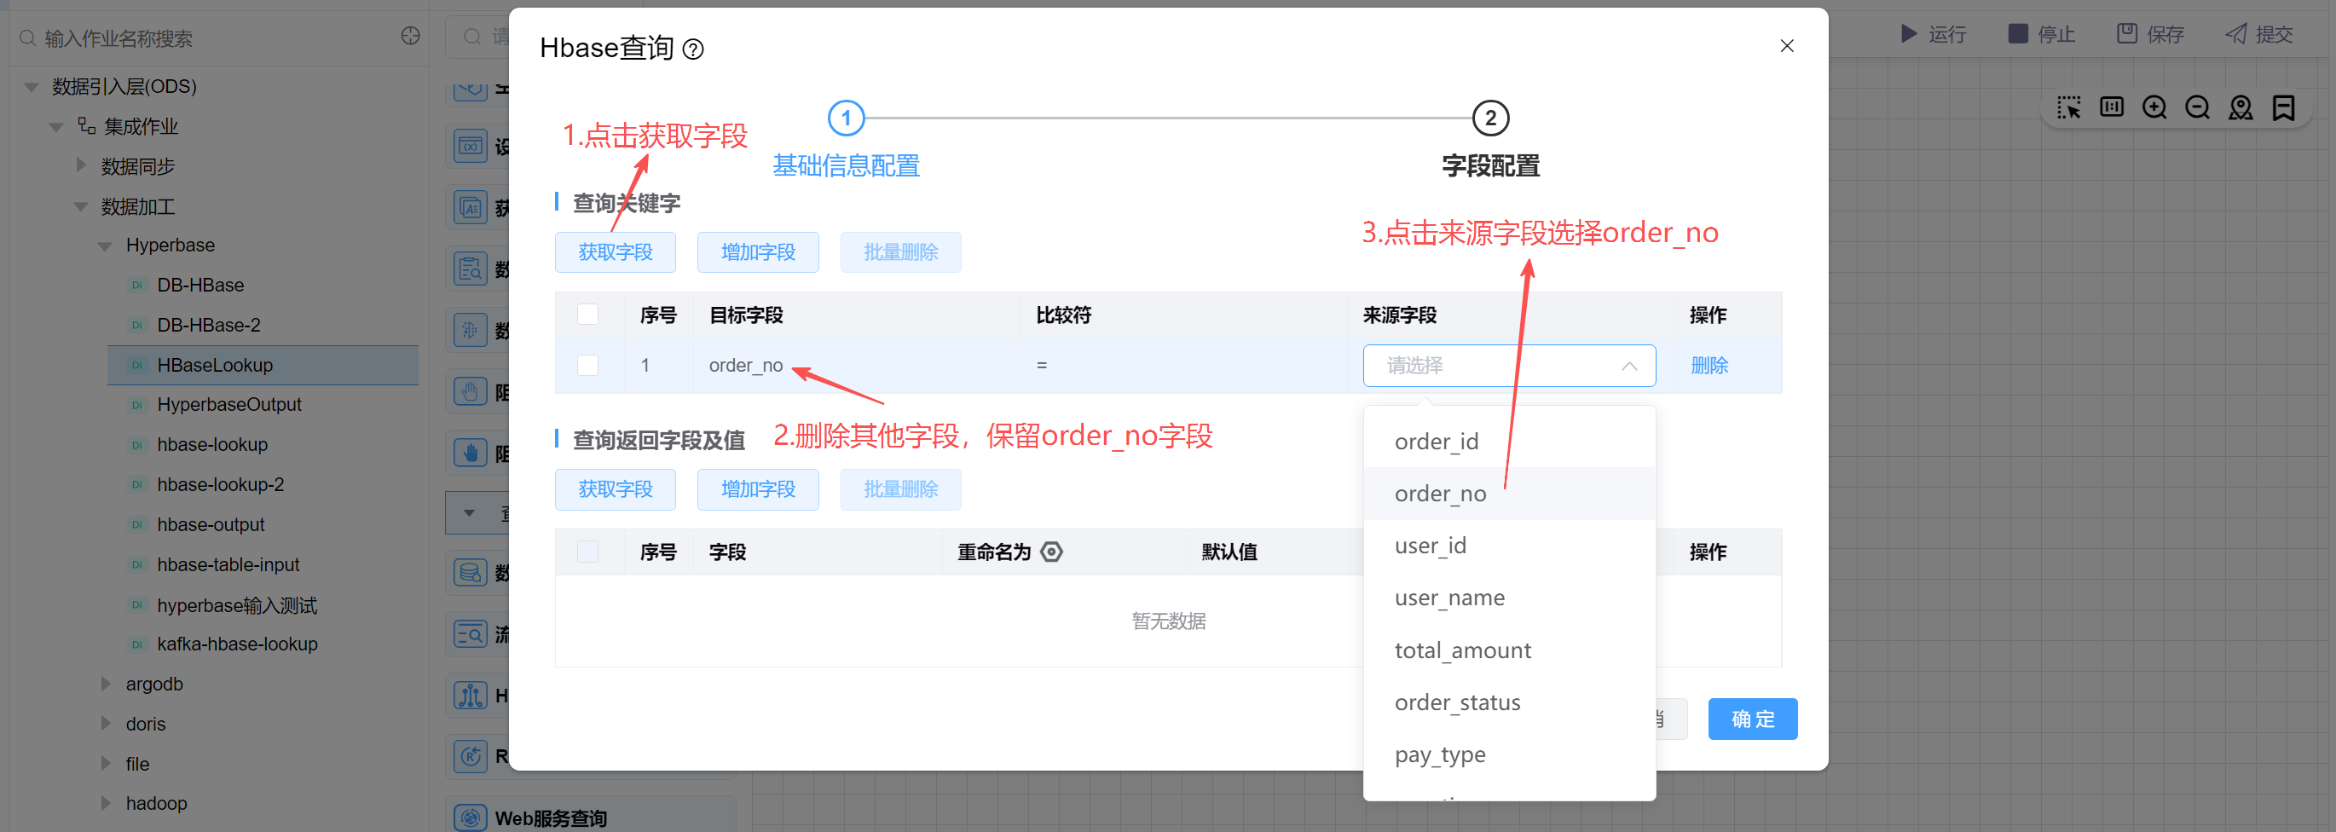Select the marquee selection tool icon

click(2068, 108)
